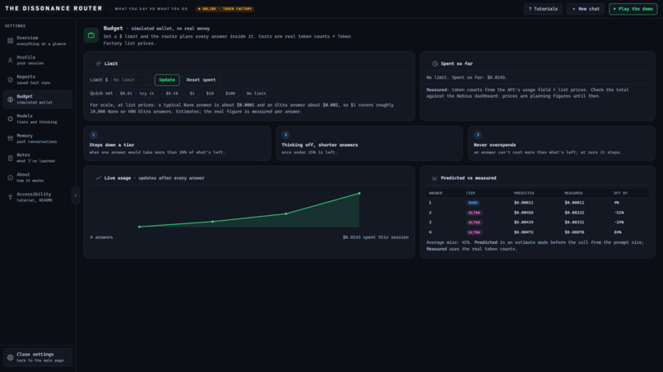Open the Overview menu item

coord(38,41)
